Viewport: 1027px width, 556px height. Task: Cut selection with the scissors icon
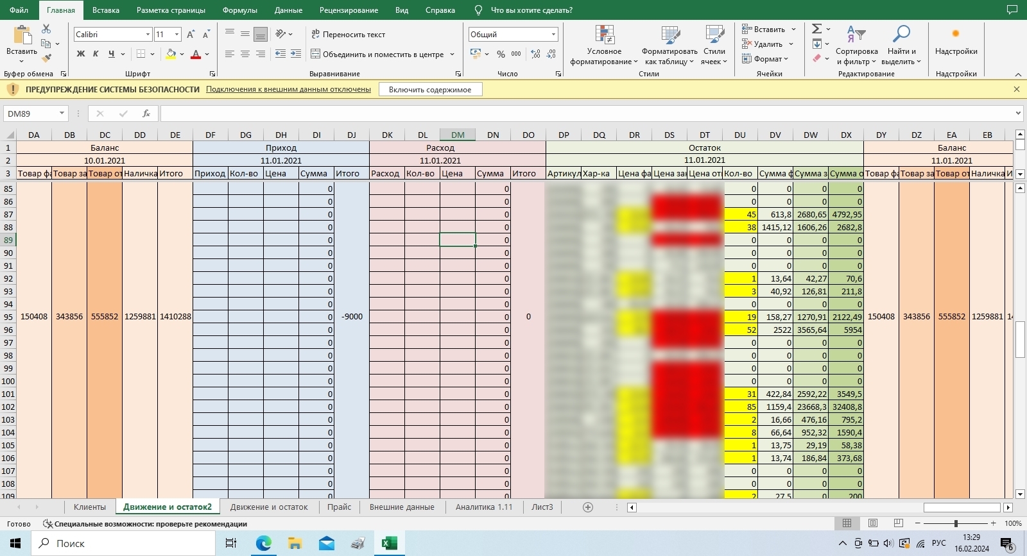(x=46, y=29)
